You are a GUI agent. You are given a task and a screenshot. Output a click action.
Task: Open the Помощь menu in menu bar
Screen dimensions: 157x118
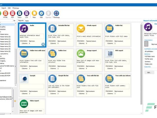(16, 8)
